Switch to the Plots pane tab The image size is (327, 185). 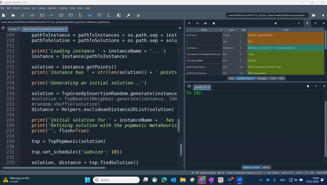[x=273, y=78]
